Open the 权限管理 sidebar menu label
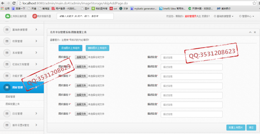 point(17,41)
